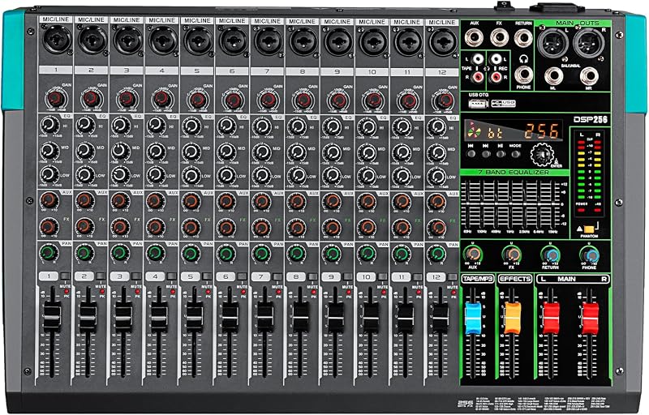649x415 pixels.
Task: Click the DSP display showing 256
Action: pyautogui.click(x=514, y=130)
